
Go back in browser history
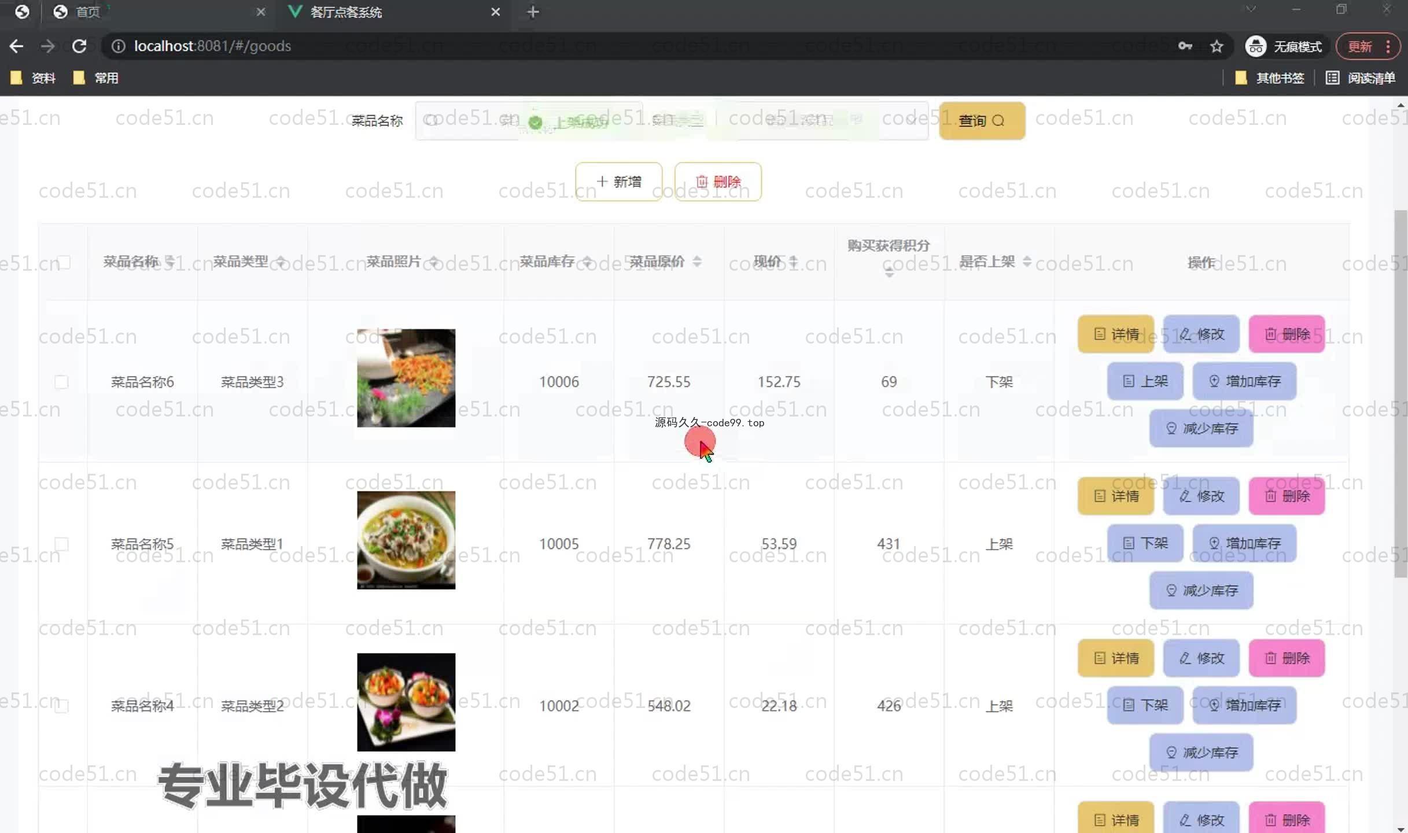coord(16,46)
